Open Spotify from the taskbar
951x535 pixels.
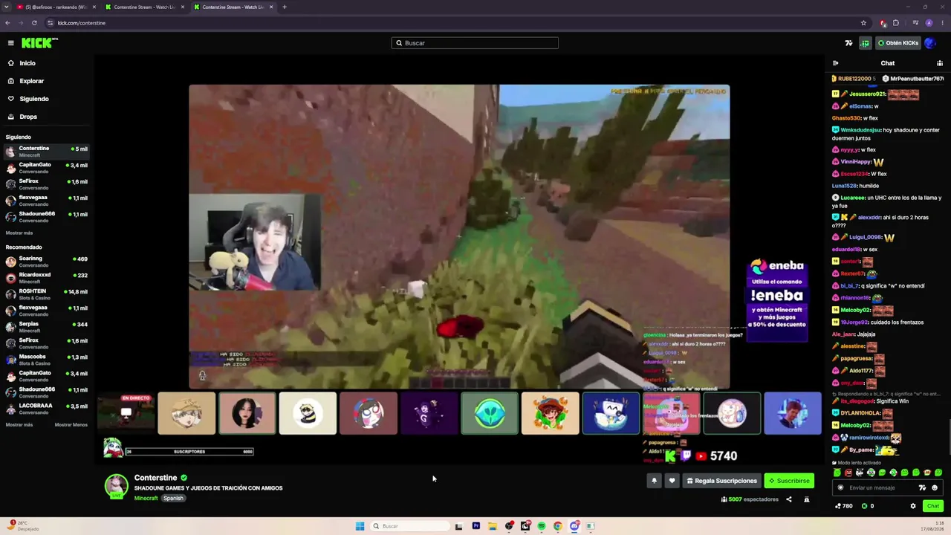[542, 526]
